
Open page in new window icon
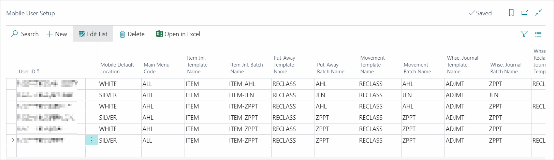[x=525, y=13]
